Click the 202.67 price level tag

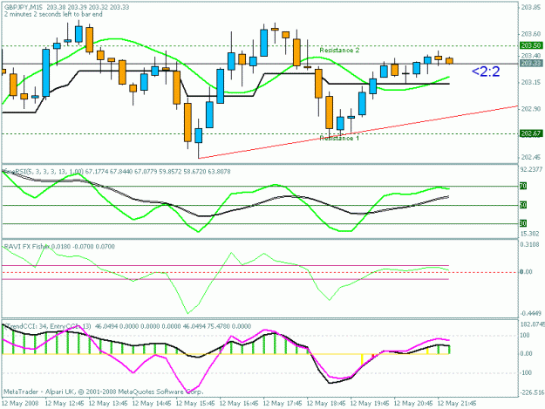pyautogui.click(x=531, y=133)
